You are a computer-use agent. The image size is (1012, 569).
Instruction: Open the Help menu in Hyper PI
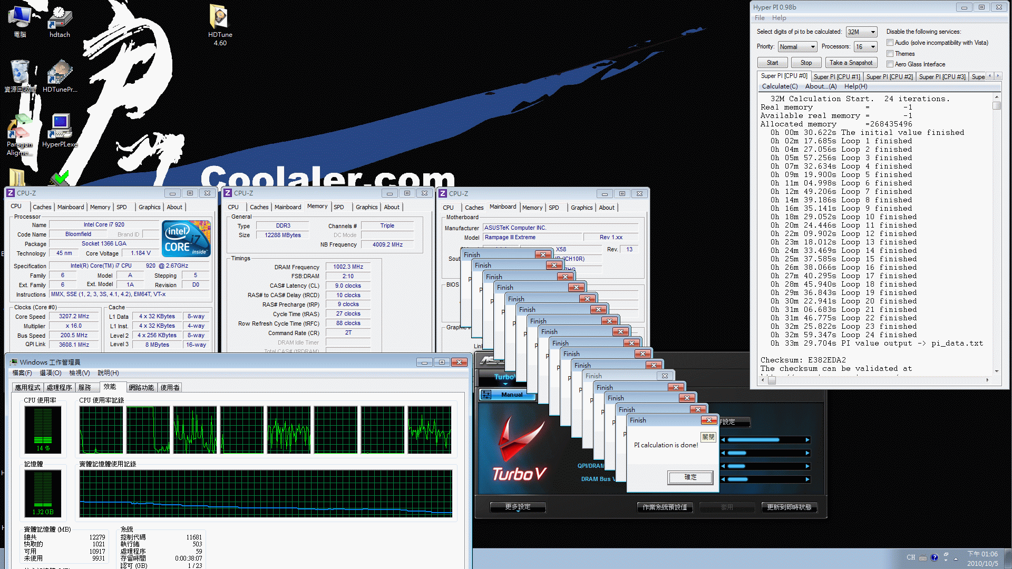pos(779,18)
